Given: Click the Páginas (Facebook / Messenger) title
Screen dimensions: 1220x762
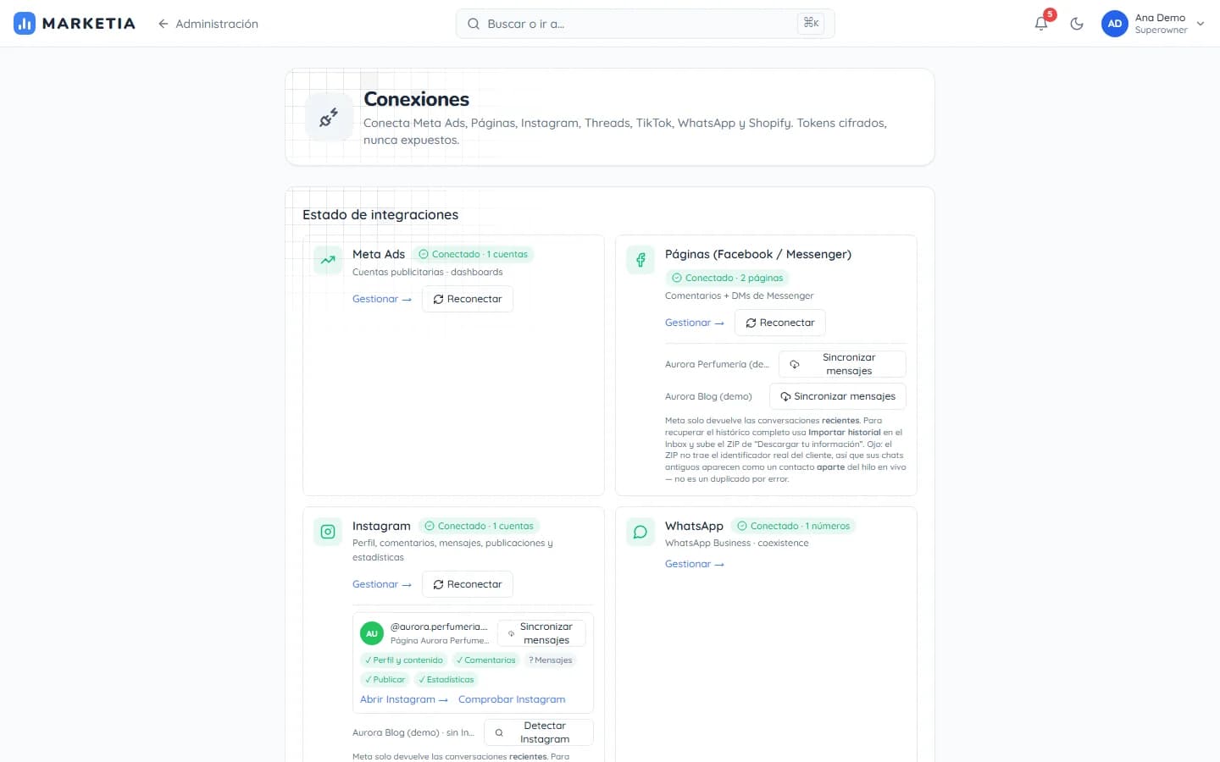Looking at the screenshot, I should click(x=758, y=254).
